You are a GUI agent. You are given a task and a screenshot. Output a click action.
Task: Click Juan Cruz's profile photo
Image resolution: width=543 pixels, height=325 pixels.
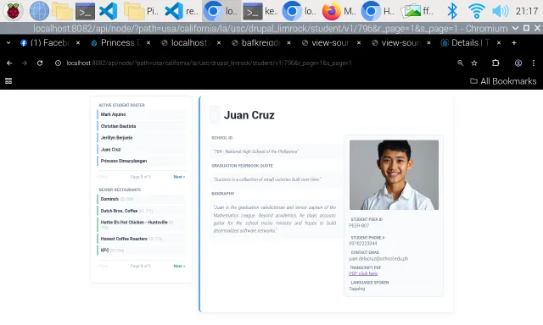coord(394,174)
